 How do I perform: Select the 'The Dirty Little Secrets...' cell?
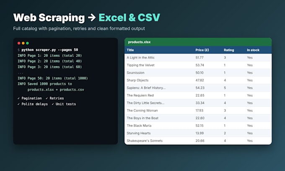click(x=145, y=103)
